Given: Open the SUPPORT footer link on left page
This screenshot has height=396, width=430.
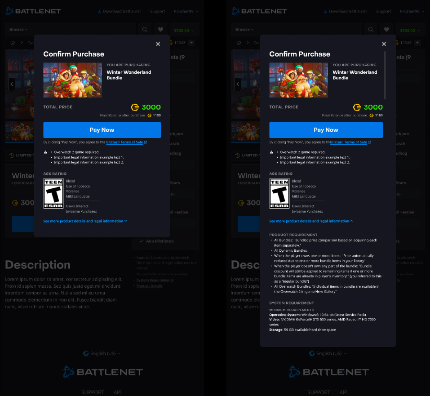Looking at the screenshot, I should (x=93, y=392).
